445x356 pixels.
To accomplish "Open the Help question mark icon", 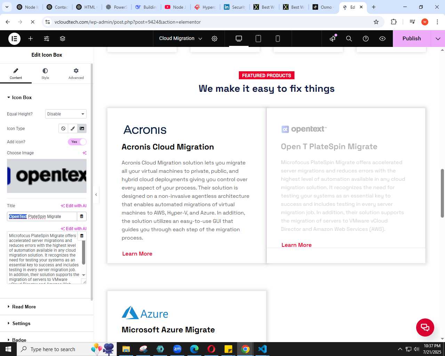I will pos(366,39).
